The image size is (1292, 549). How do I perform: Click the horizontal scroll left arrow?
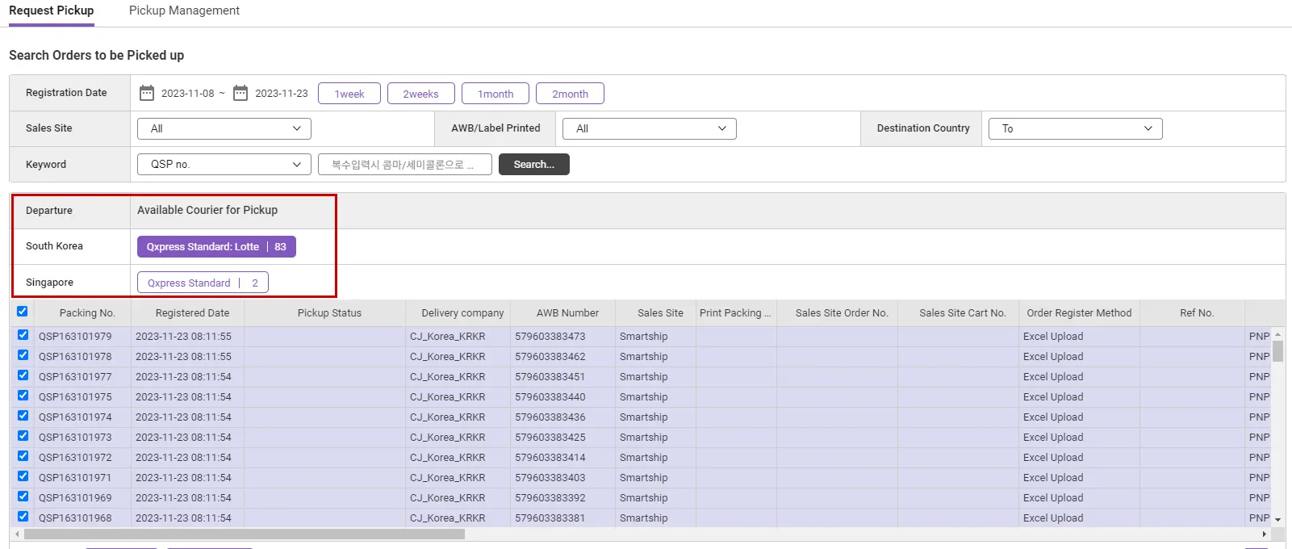[17, 534]
